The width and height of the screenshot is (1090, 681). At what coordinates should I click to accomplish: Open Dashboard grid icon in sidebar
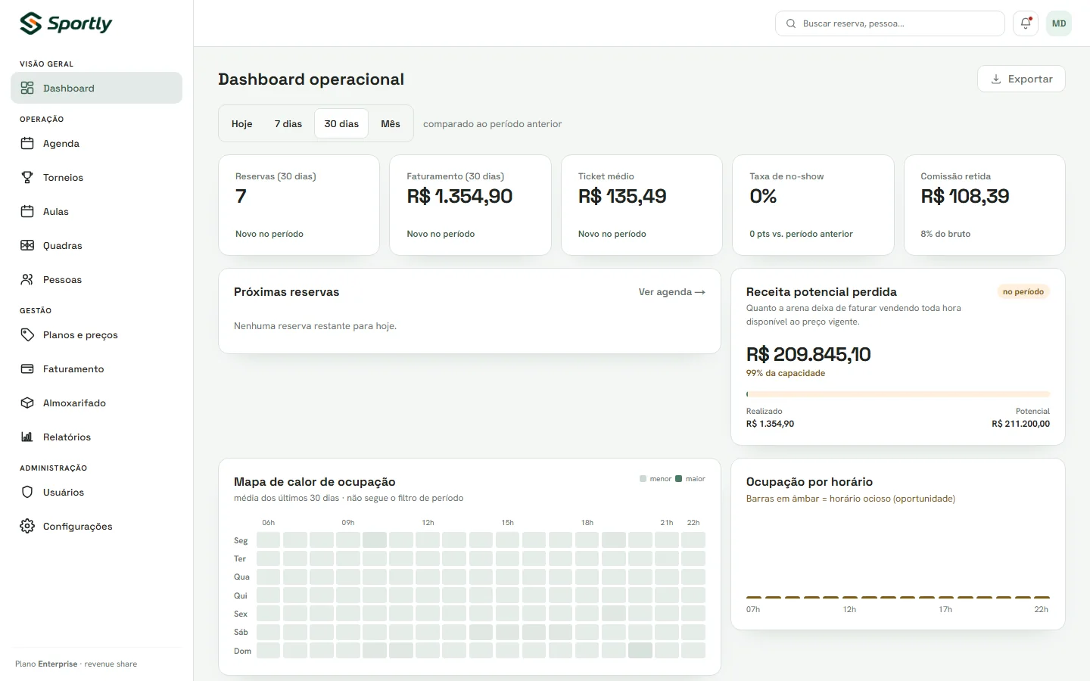coord(27,88)
